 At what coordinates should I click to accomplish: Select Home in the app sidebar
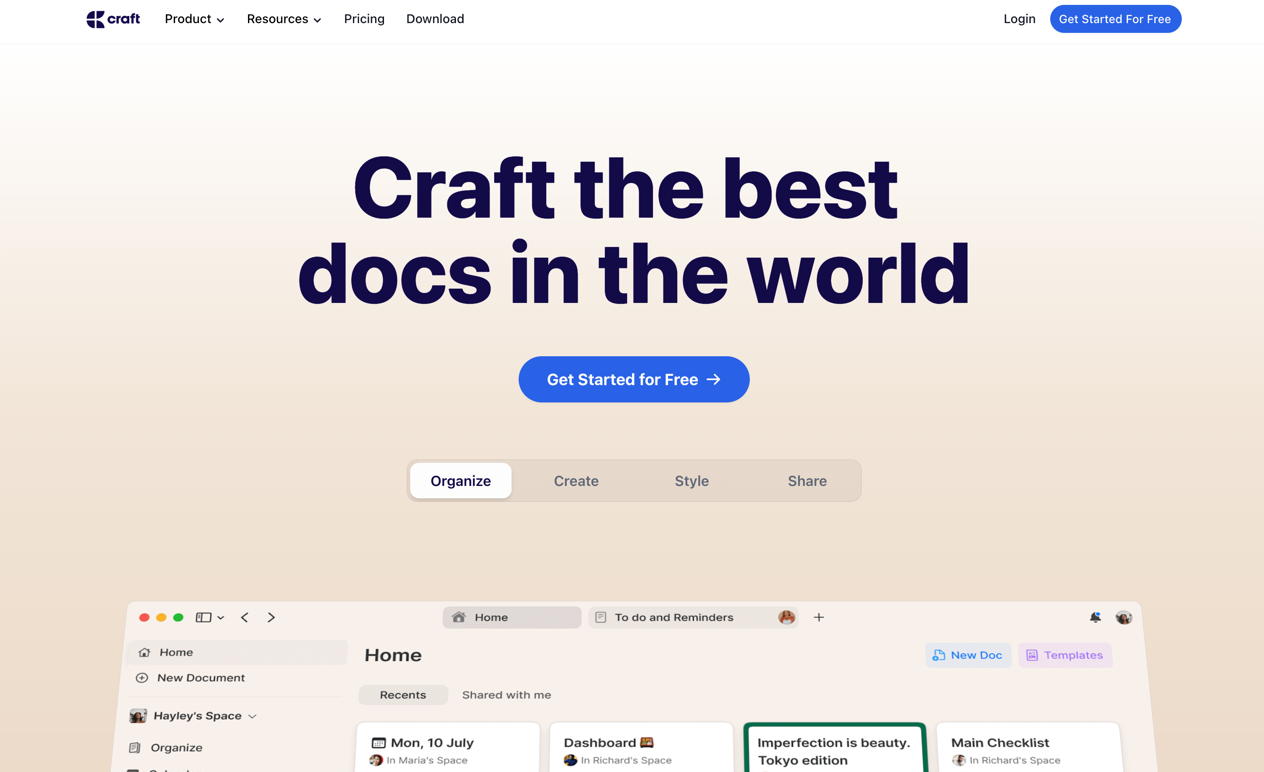pyautogui.click(x=237, y=652)
